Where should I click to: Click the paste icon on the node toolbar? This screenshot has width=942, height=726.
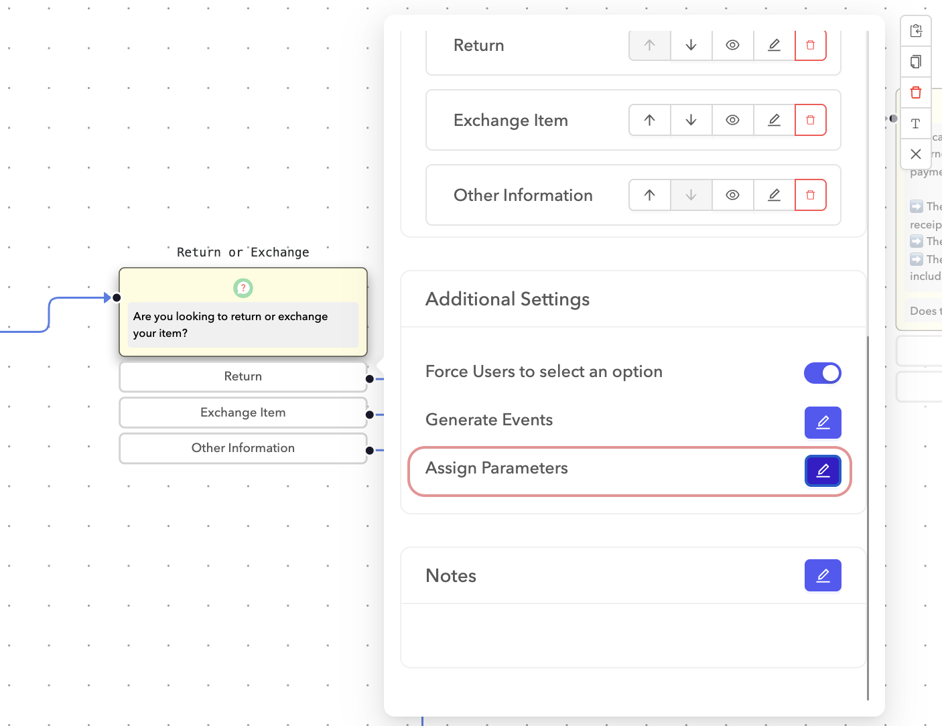click(x=916, y=30)
